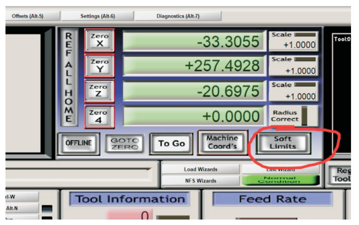This screenshot has height=225, width=359.
Task: Click Zero 4 axis button
Action: (x=99, y=116)
